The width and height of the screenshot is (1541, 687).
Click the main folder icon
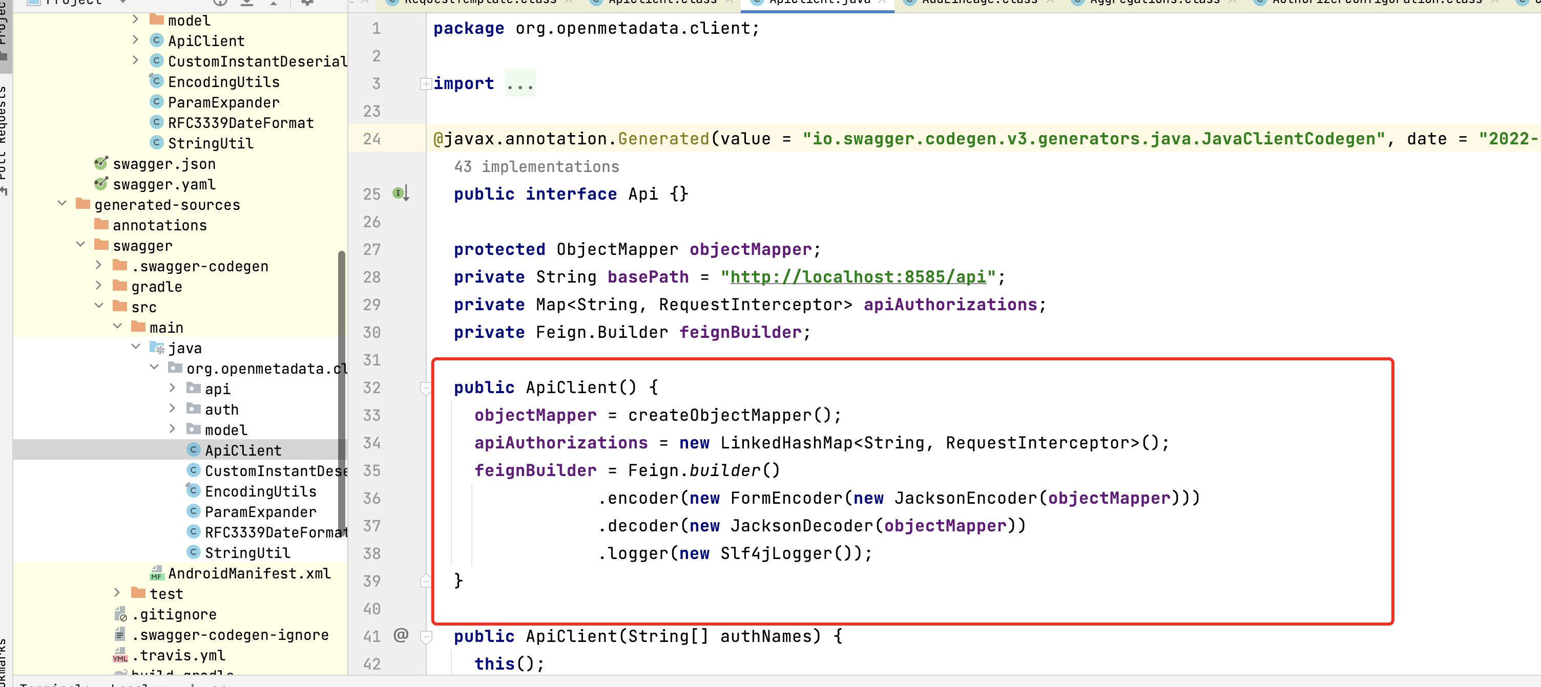138,327
